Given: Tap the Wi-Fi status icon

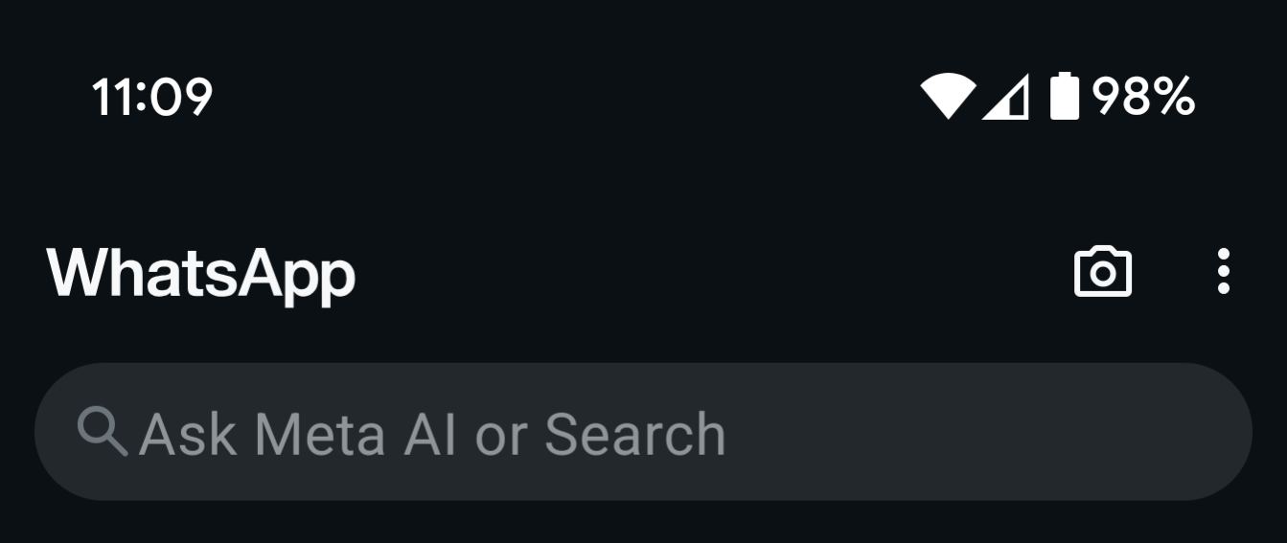Looking at the screenshot, I should [948, 97].
